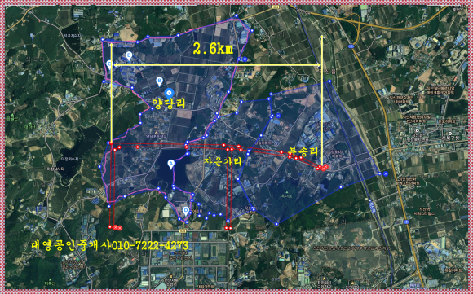This screenshot has height=294, width=473.
Task: Click the 2.6km distance label
Action: [x=214, y=49]
